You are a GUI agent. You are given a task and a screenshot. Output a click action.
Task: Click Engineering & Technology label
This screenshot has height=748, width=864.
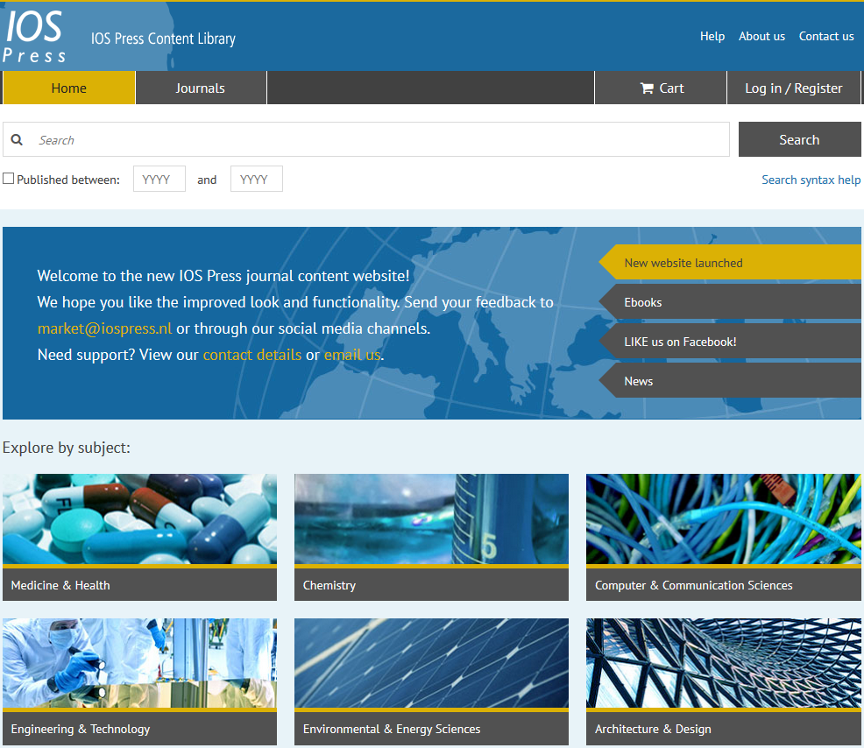click(x=81, y=730)
